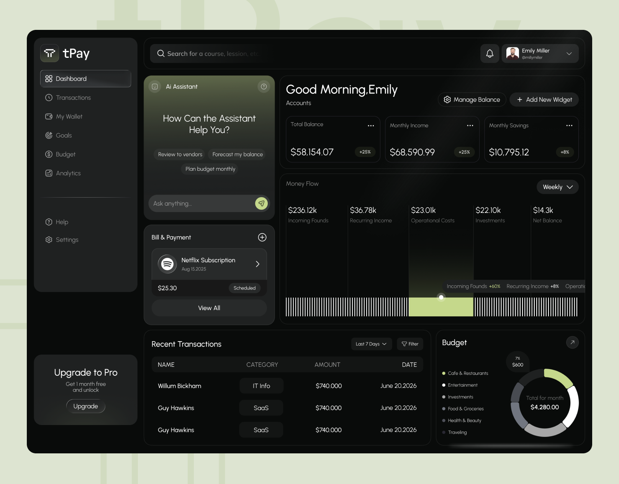
Task: Open the Last 7 Days dropdown
Action: 371,344
